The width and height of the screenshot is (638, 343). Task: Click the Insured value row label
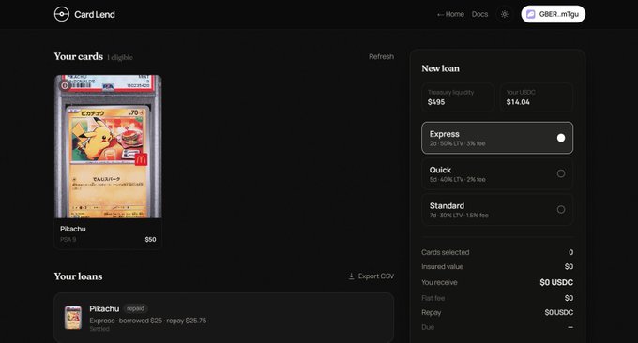(x=442, y=266)
